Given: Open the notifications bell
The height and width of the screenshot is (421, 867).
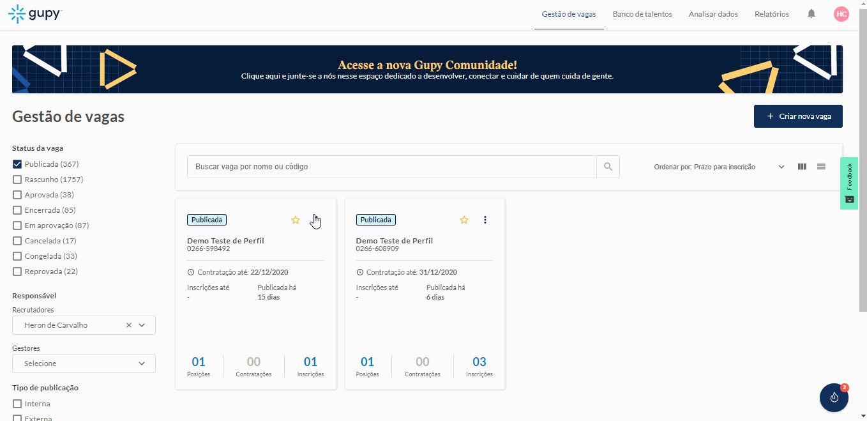Looking at the screenshot, I should (x=811, y=13).
